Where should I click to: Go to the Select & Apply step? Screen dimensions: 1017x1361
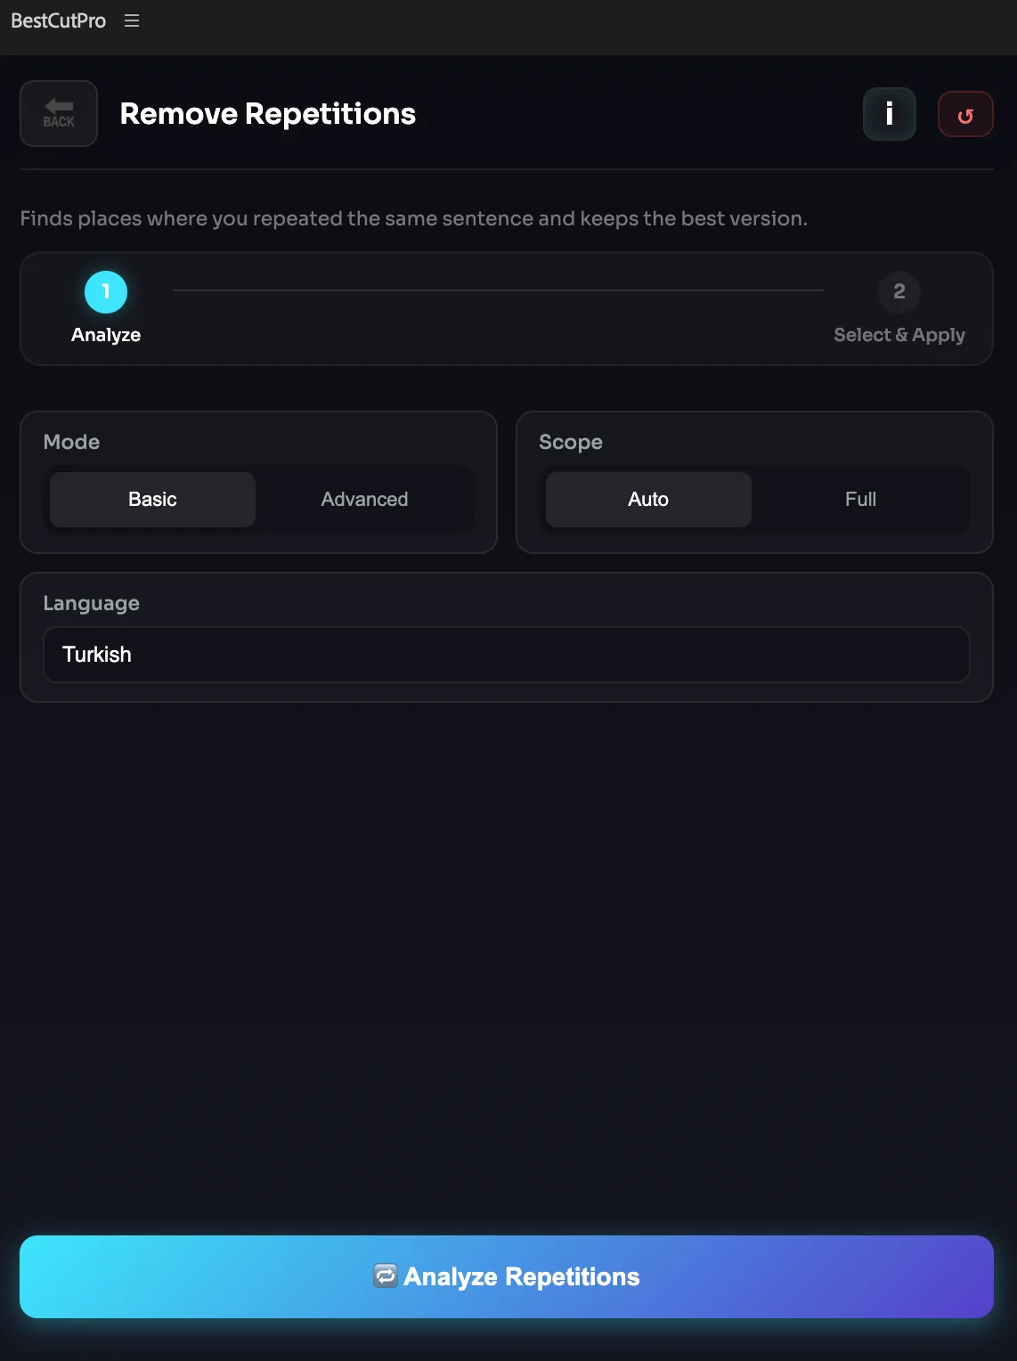click(899, 310)
